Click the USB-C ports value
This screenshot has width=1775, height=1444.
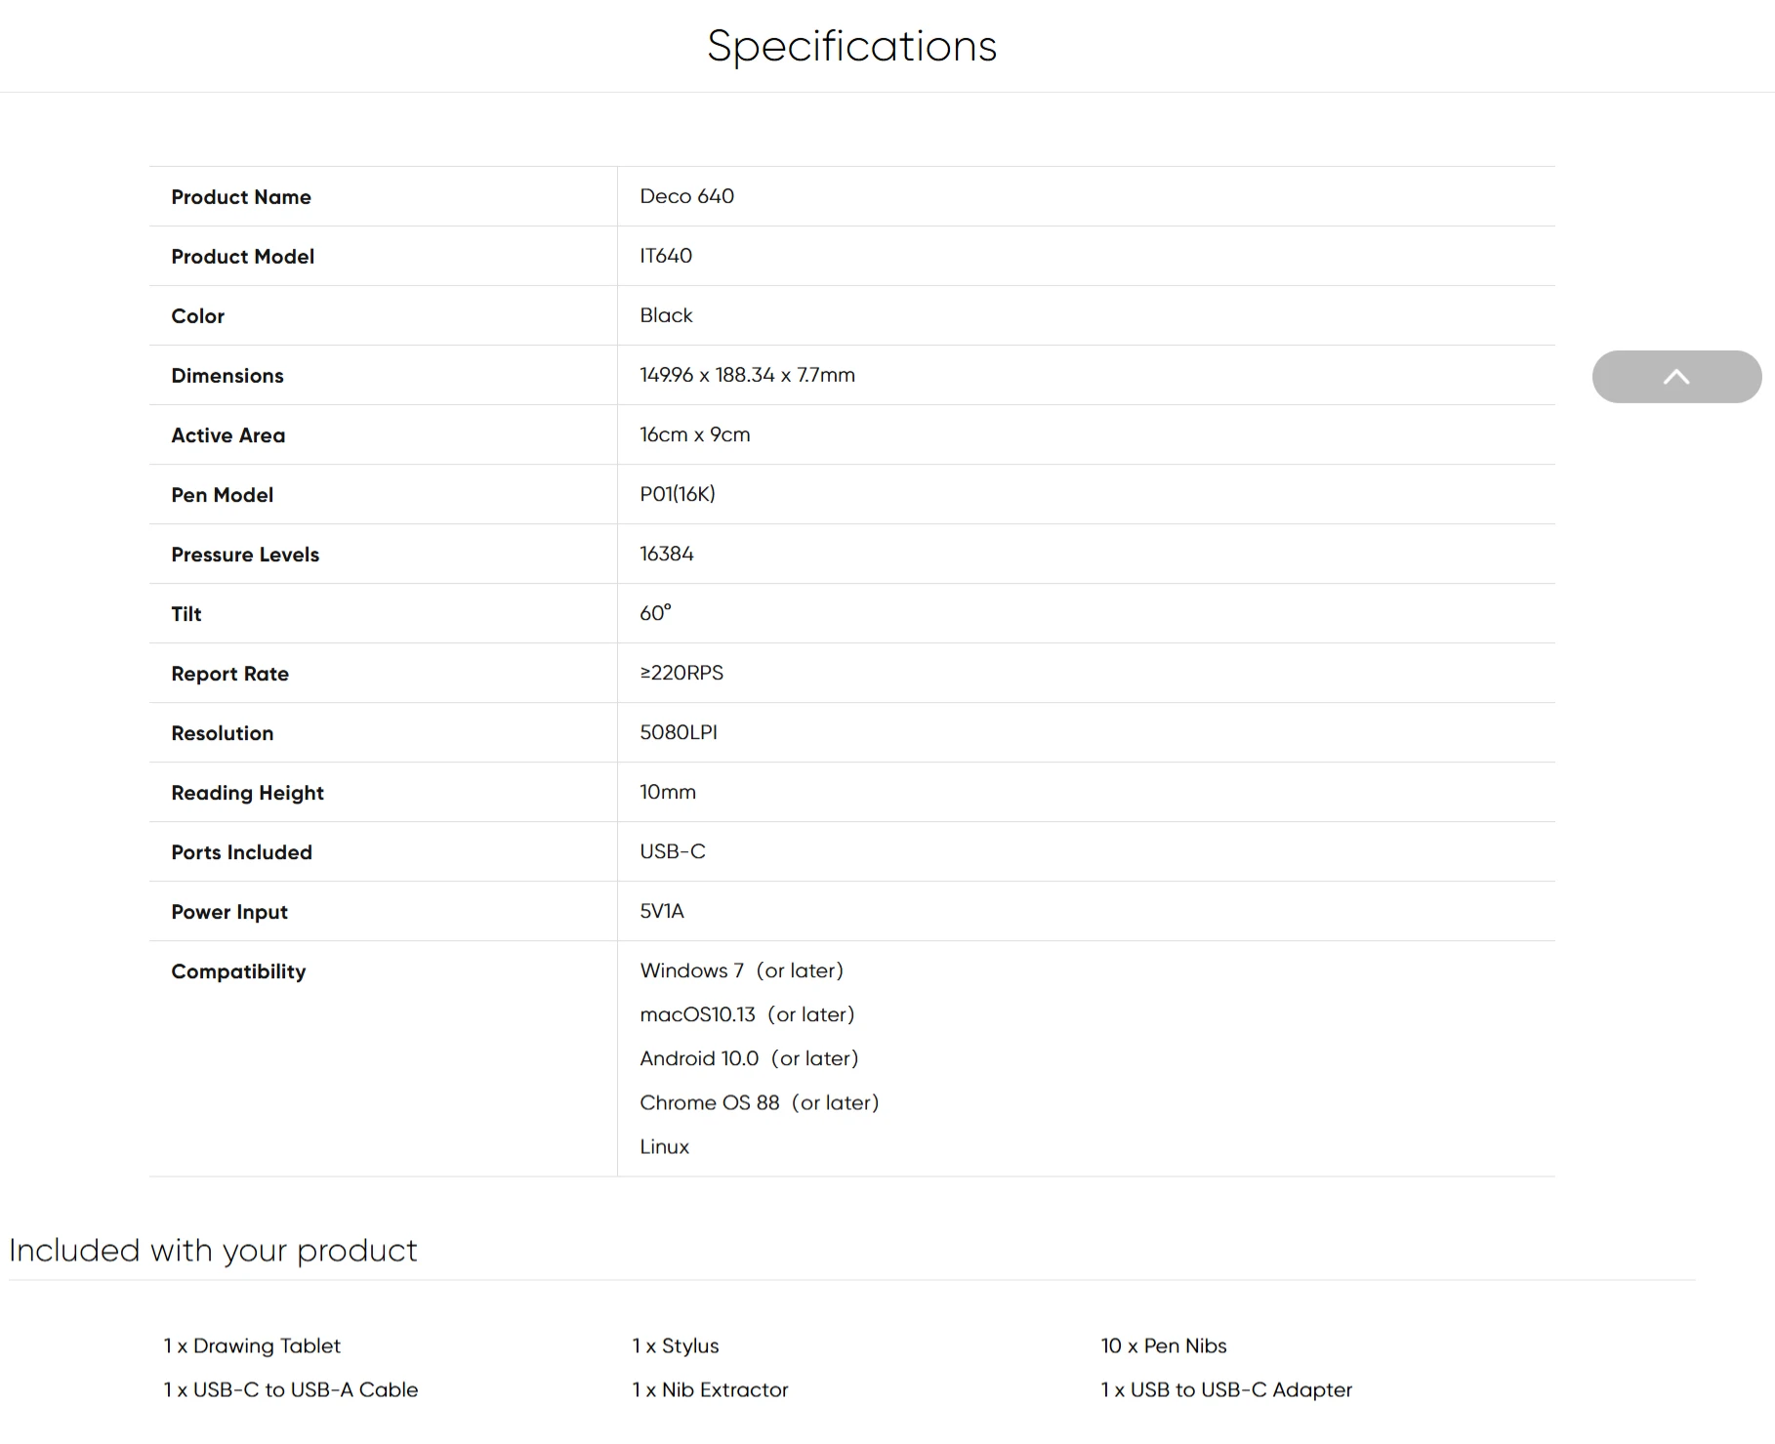(x=673, y=851)
